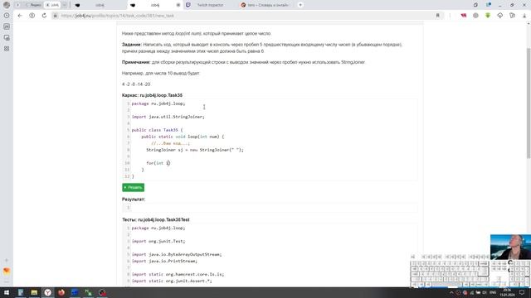Click the address bar URL field

[x=244, y=16]
